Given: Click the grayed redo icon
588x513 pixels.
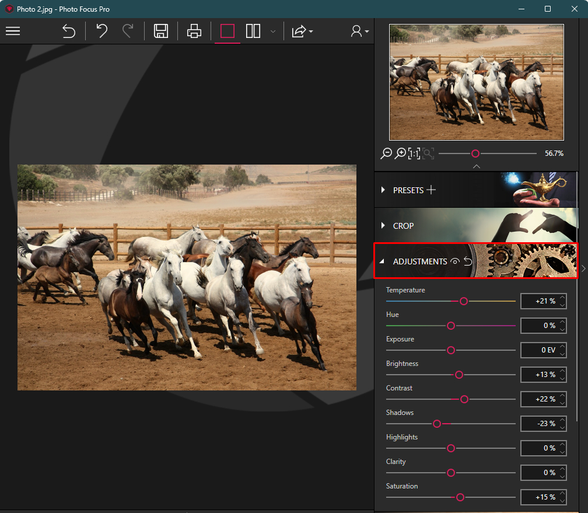Looking at the screenshot, I should click(x=128, y=31).
